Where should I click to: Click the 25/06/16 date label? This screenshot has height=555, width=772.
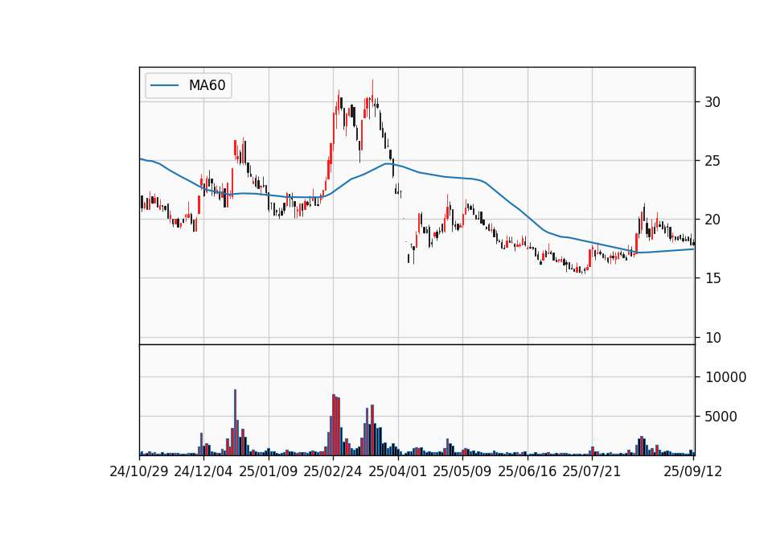coord(528,471)
